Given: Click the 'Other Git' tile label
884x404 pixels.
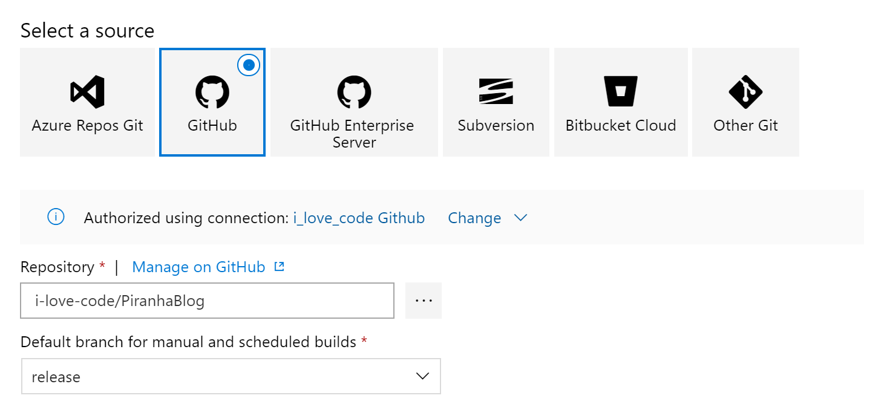Looking at the screenshot, I should click(x=745, y=126).
